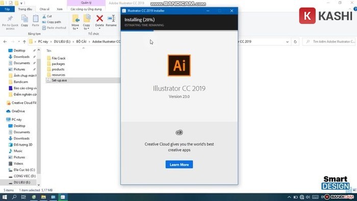Show hidden system tray icons
357x201 pixels.
click(289, 197)
